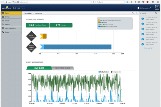Refresh the dashboard panel

pyautogui.click(x=133, y=13)
